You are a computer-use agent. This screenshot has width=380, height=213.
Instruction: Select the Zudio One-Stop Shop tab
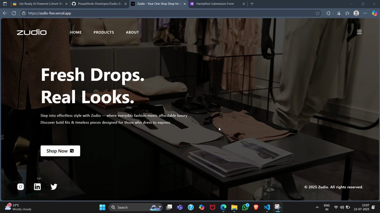[x=158, y=4]
